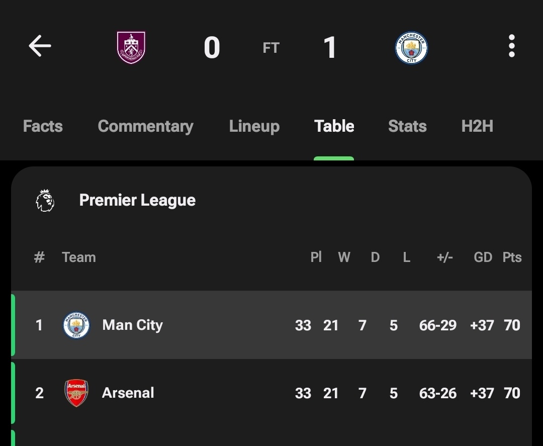
Task: Tap Man City badge in table row
Action: coord(76,325)
